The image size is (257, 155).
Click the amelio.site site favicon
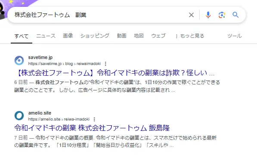point(19,116)
